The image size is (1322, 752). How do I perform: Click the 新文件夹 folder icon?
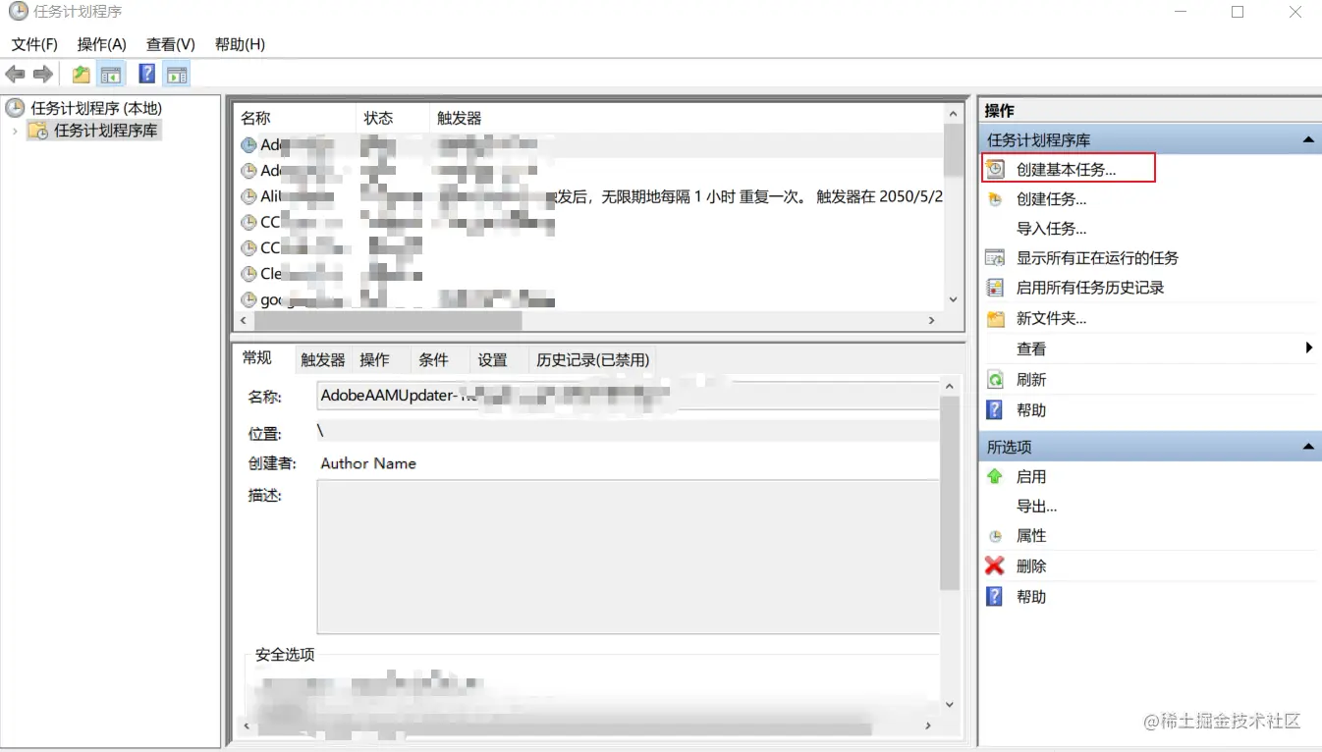(996, 319)
